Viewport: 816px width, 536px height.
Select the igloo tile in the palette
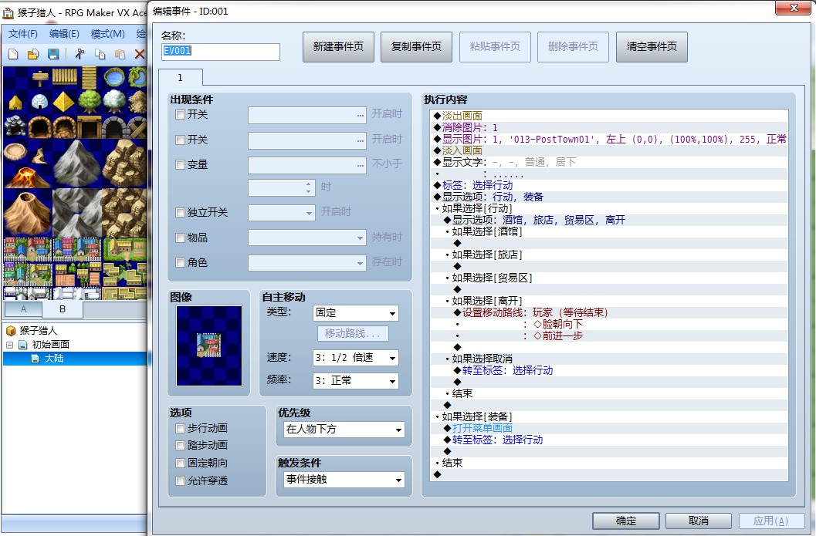pos(39,102)
